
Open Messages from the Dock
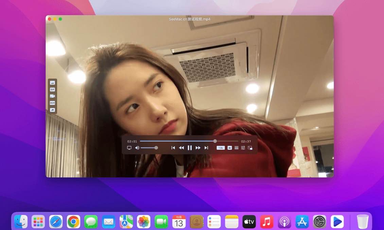[91, 221]
